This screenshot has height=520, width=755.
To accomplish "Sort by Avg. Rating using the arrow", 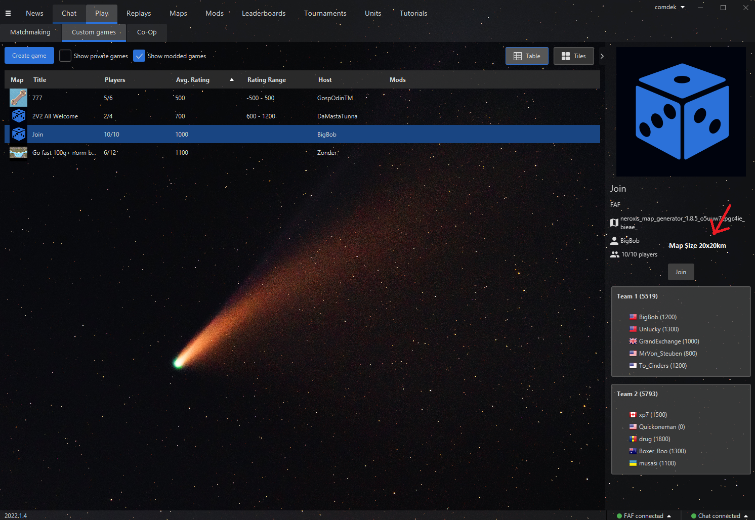I will point(232,79).
